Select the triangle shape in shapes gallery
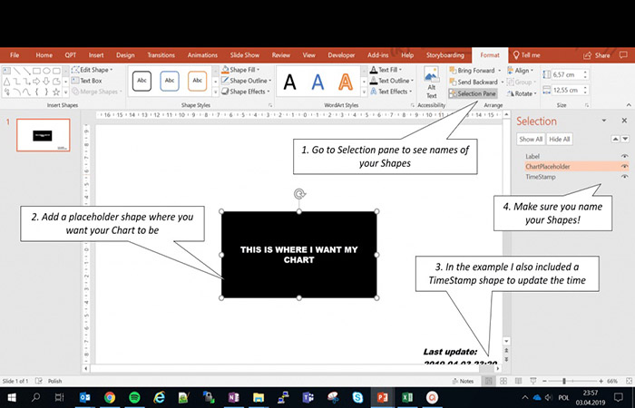The height and width of the screenshot is (408, 635). pos(7,82)
